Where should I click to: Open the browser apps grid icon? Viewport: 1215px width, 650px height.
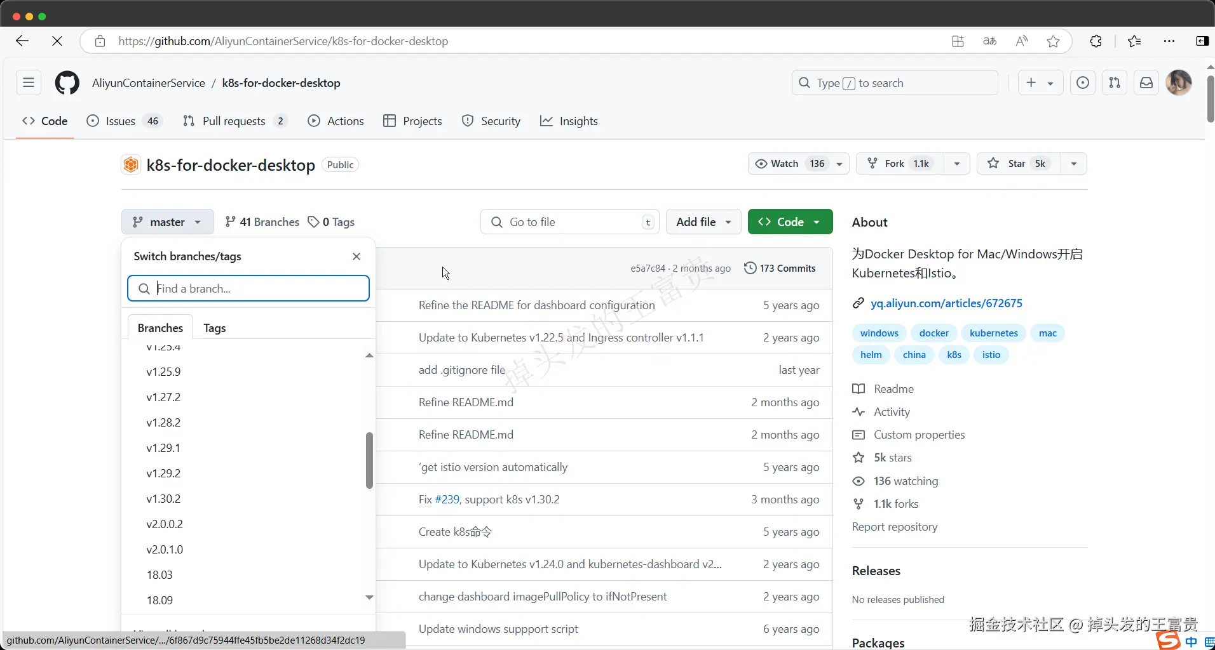[x=958, y=41]
